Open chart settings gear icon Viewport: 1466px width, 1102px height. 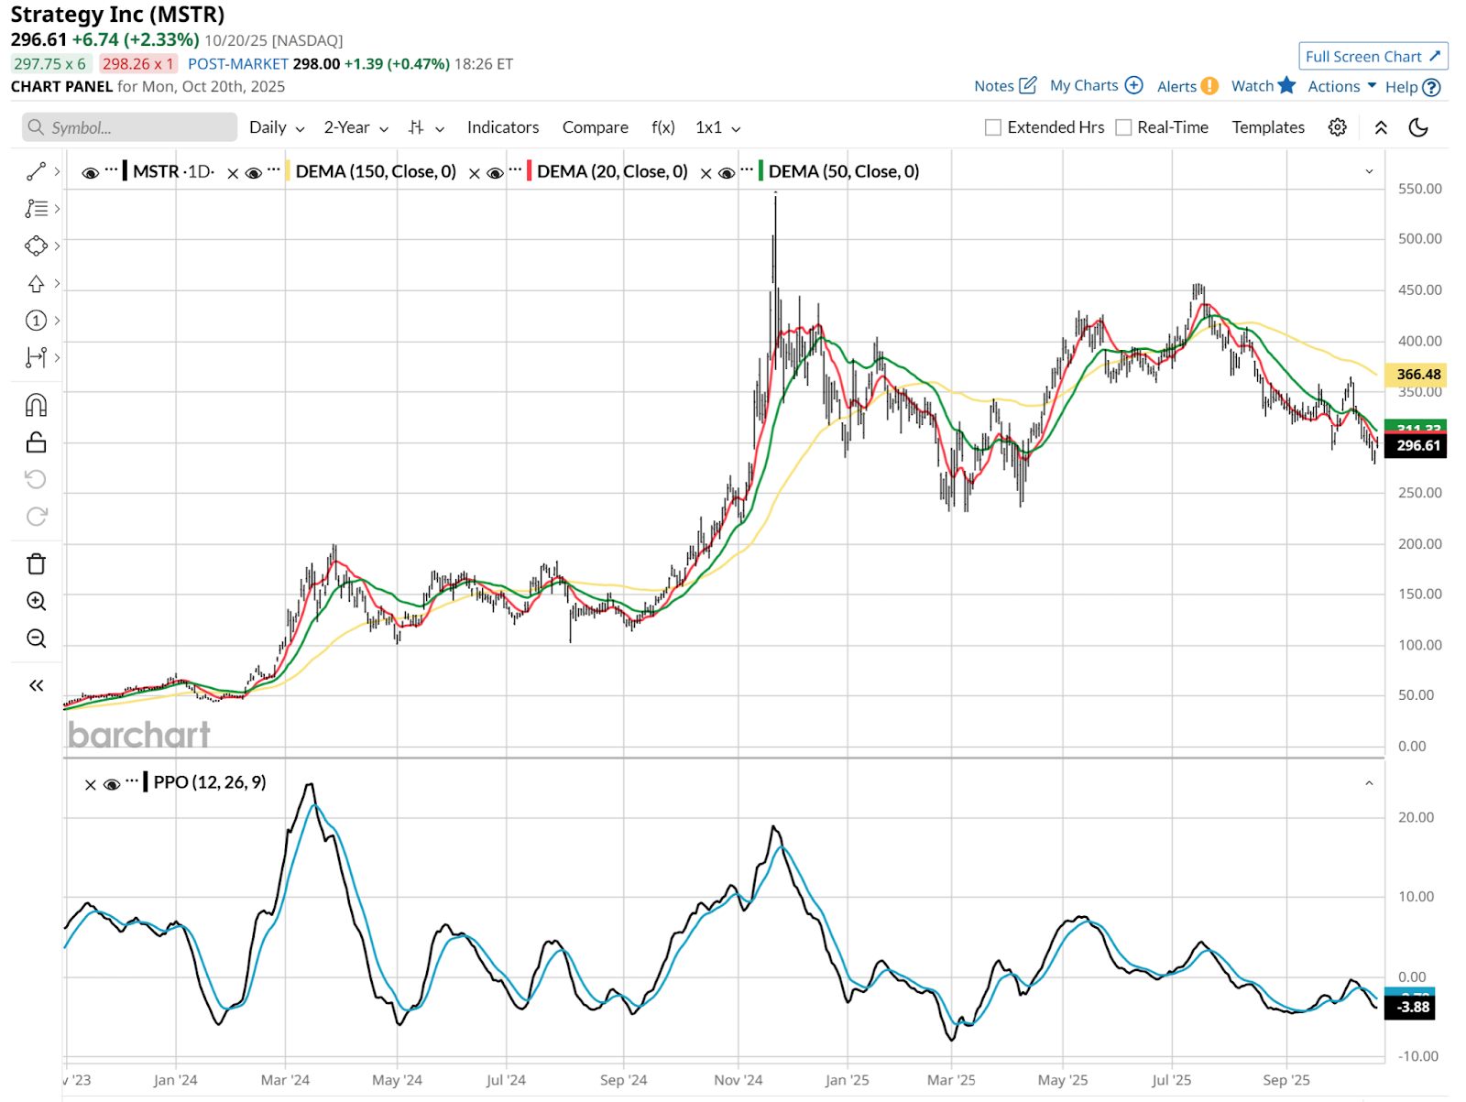point(1337,127)
